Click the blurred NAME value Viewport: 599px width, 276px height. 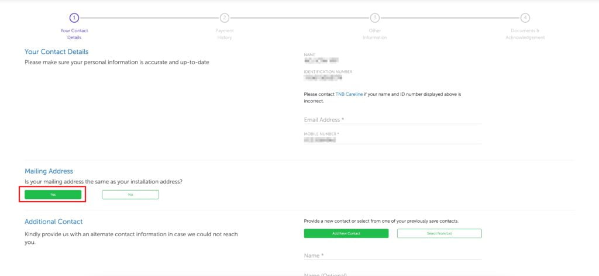pyautogui.click(x=321, y=60)
